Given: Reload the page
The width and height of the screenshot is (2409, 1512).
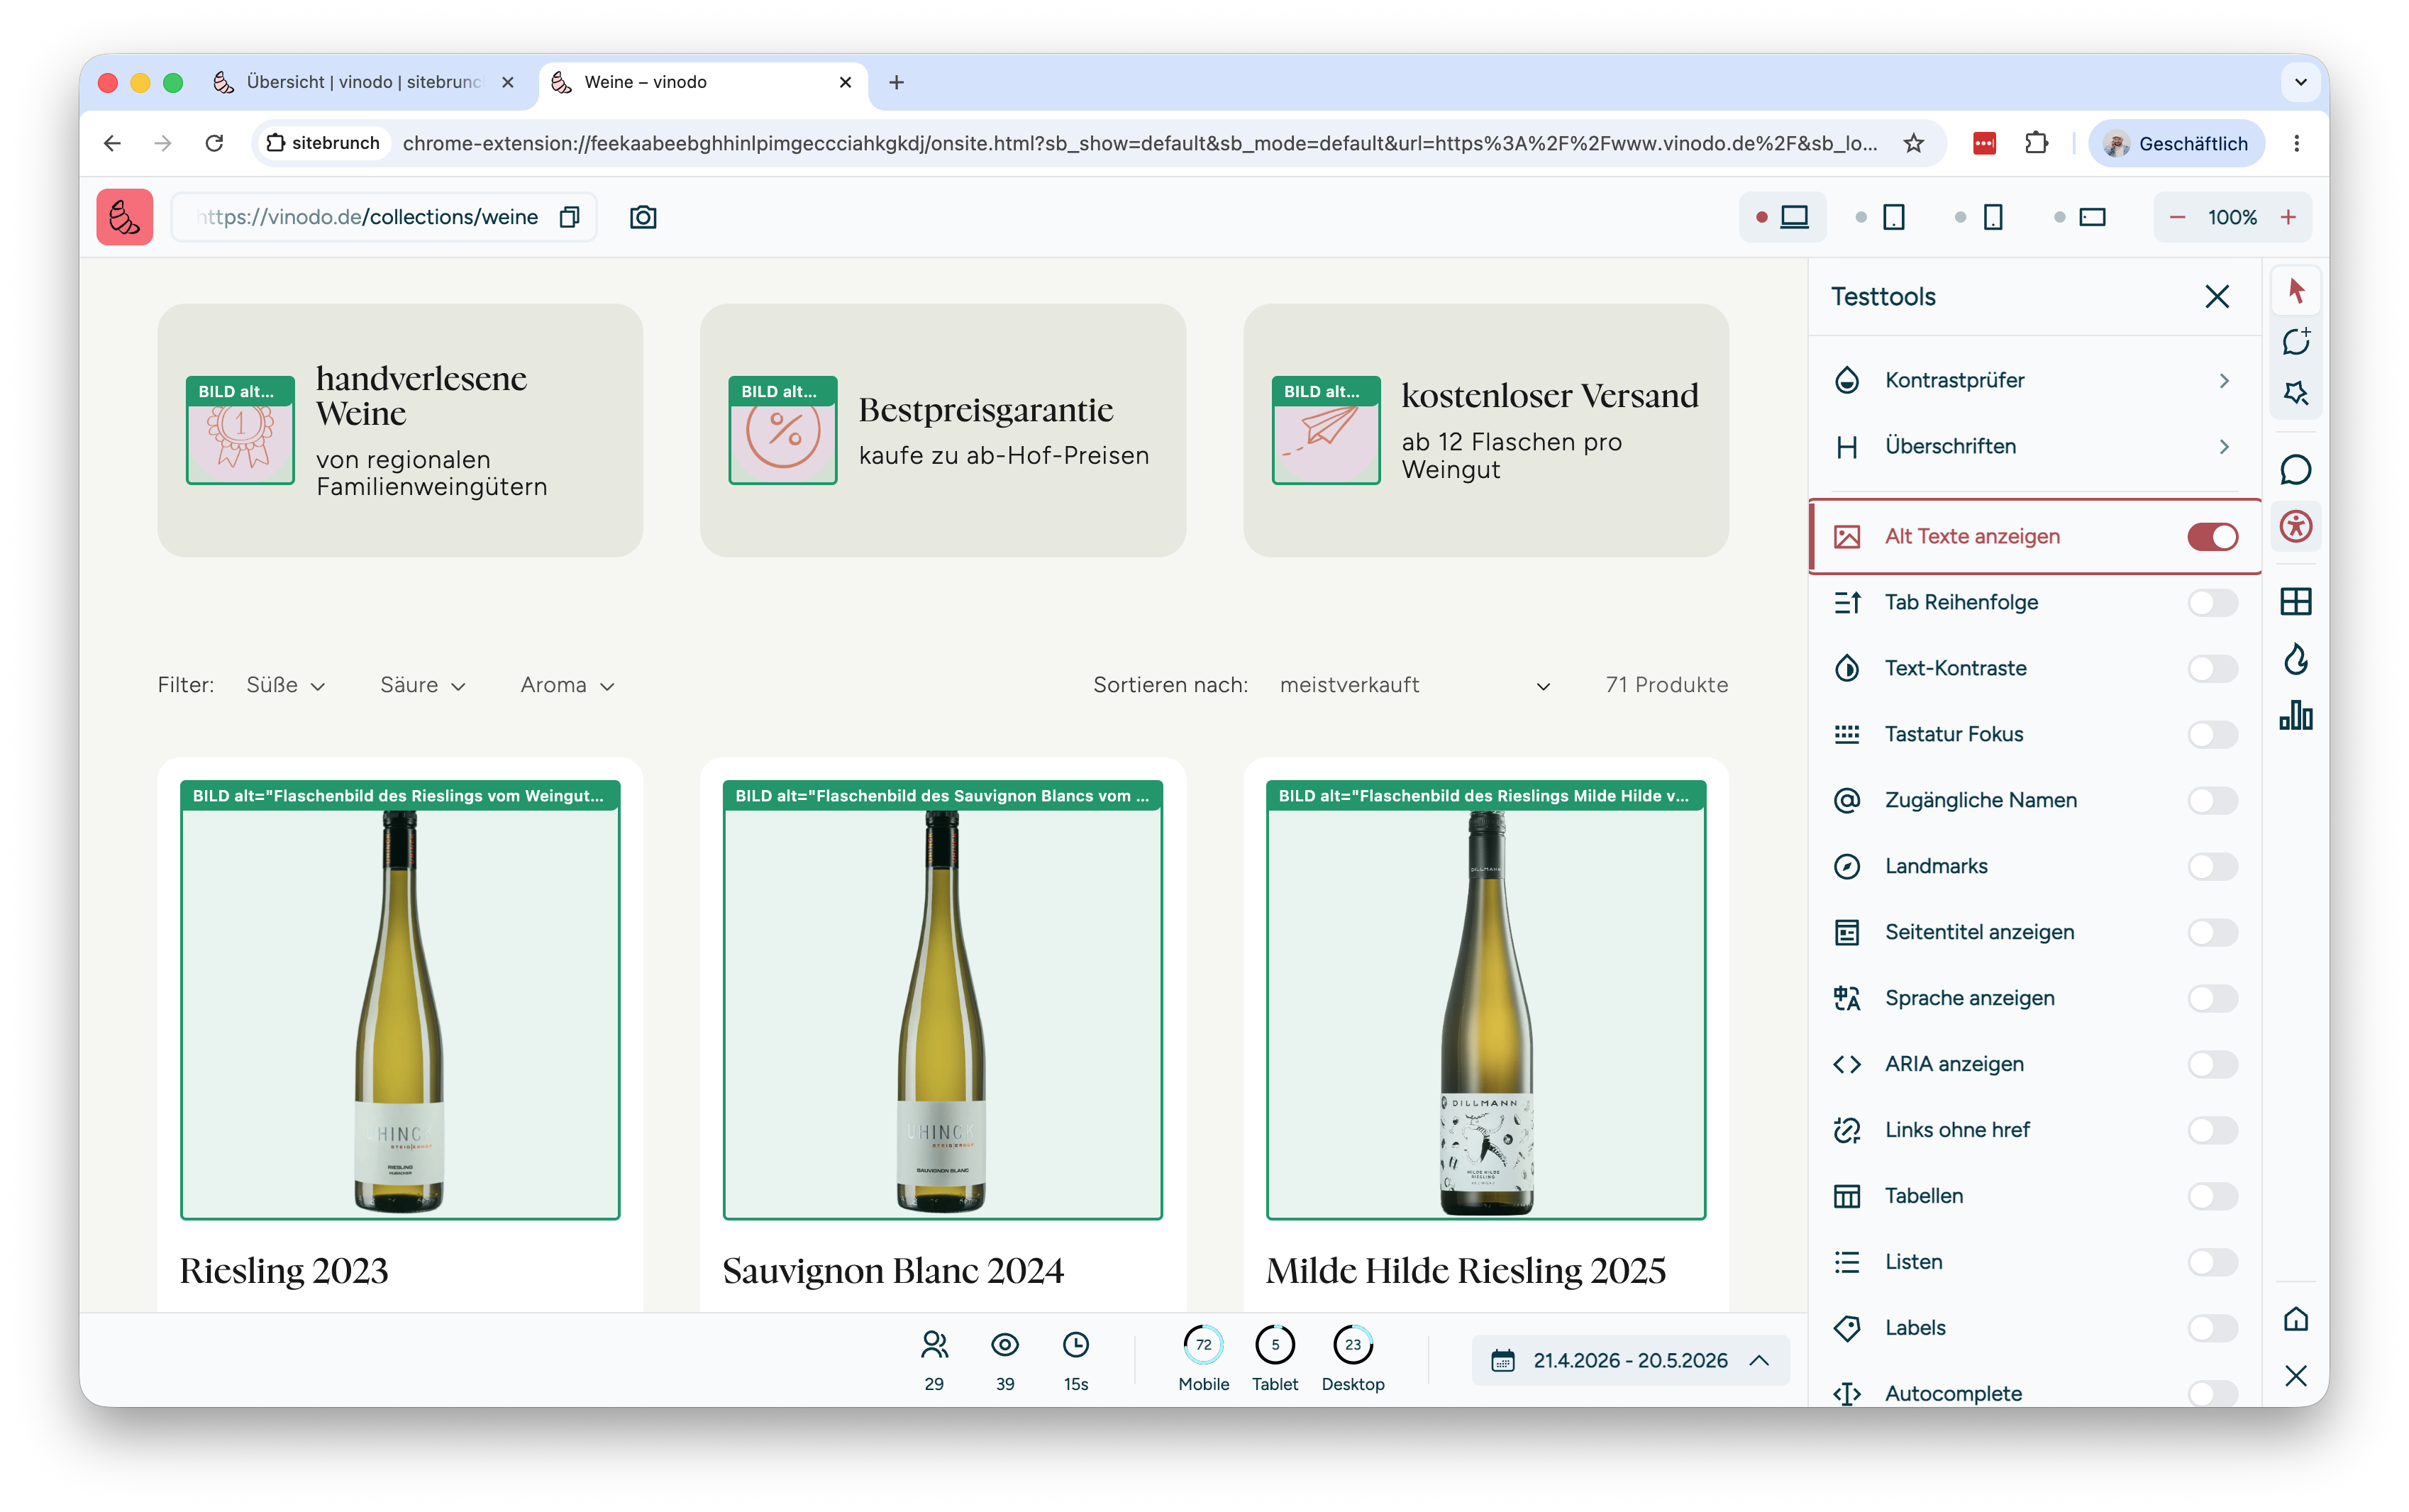Looking at the screenshot, I should tap(214, 144).
